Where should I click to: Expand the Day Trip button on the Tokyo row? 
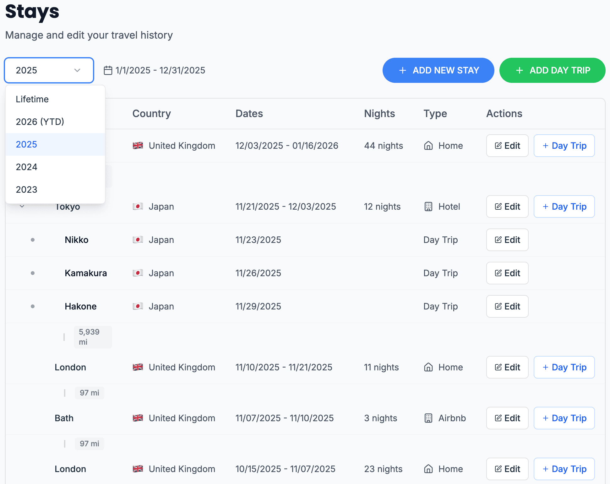point(564,206)
